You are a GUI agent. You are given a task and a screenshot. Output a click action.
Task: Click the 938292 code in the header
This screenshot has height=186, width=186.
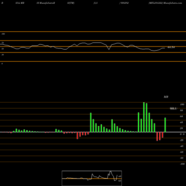click(124, 3)
